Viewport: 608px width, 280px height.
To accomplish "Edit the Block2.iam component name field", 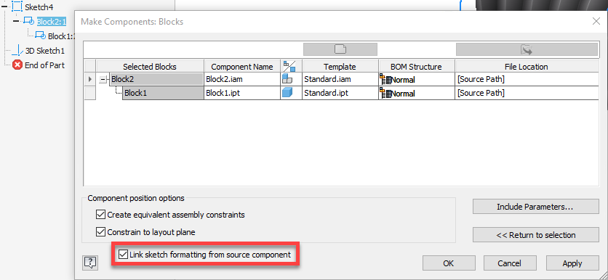I will coord(242,80).
